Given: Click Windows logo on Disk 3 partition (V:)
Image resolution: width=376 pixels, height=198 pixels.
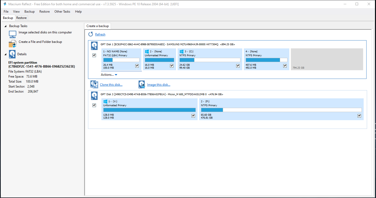Looking at the screenshot, I should point(105,101).
